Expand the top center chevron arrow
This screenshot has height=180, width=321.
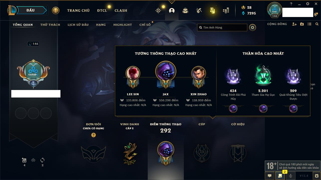point(172,2)
